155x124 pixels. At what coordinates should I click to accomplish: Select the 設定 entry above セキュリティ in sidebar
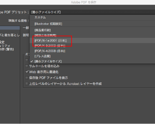2,42
